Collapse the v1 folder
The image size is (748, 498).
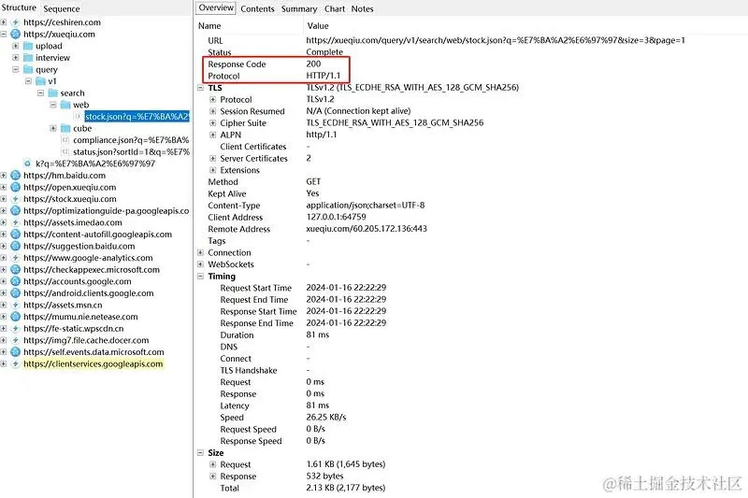(x=28, y=81)
